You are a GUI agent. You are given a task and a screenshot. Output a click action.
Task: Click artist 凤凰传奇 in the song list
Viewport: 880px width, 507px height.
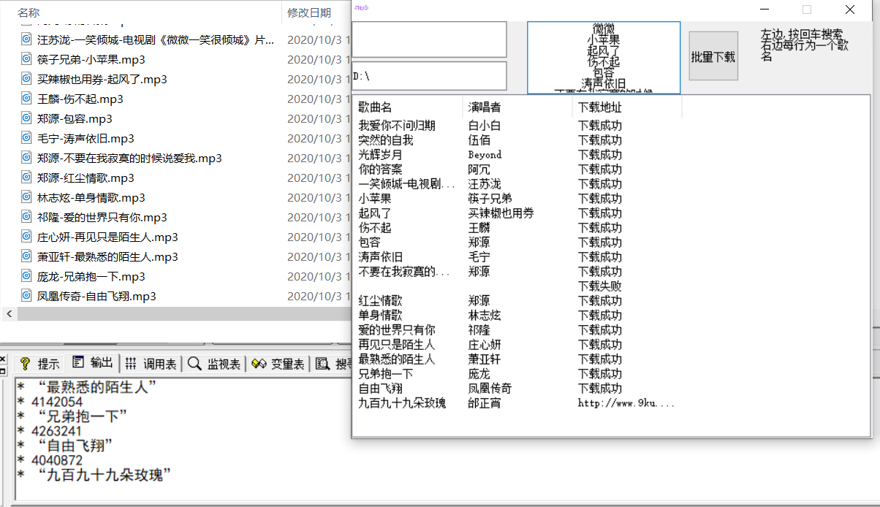coord(490,389)
